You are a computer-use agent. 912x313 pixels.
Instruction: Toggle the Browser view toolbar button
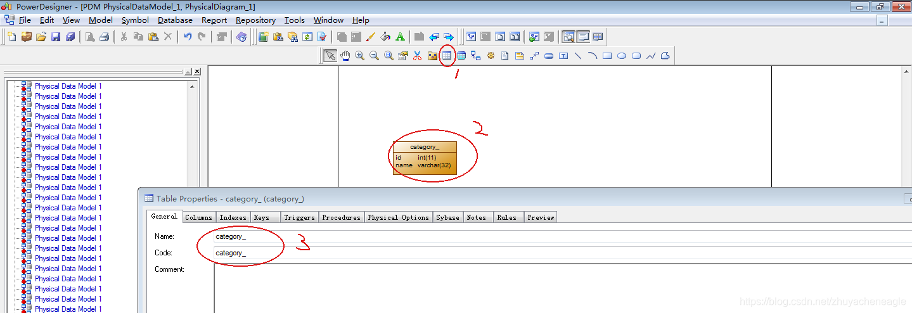click(568, 37)
